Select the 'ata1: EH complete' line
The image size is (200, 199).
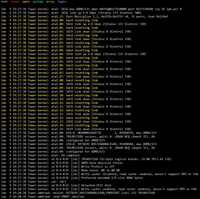(40, 155)
